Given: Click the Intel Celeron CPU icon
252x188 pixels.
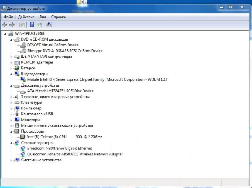Looking at the screenshot, I should tap(23, 137).
